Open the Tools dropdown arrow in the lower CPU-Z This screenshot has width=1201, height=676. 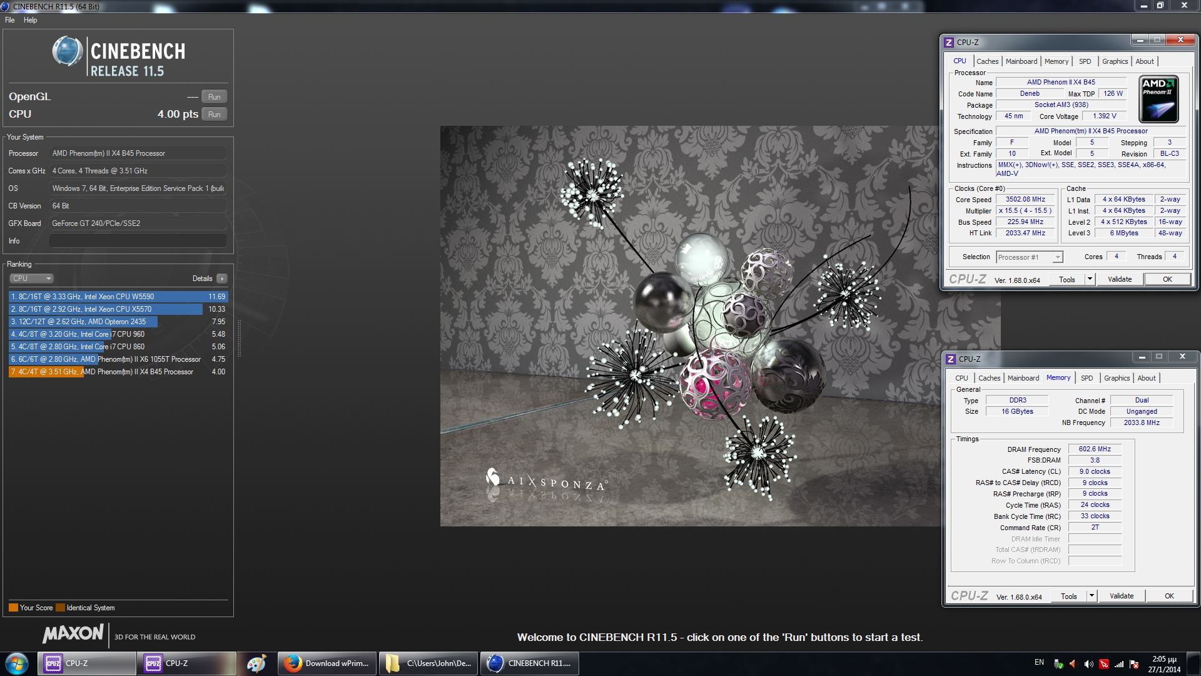click(1092, 596)
